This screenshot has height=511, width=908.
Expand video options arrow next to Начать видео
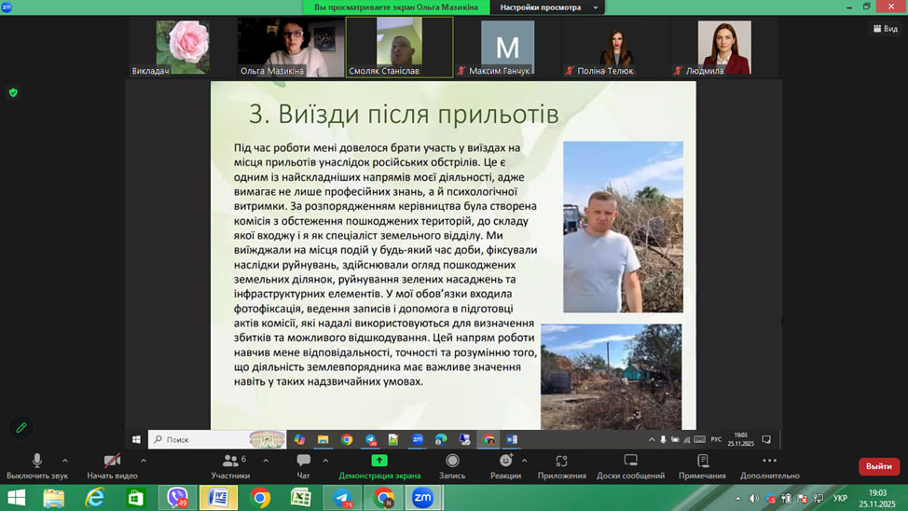pos(143,460)
